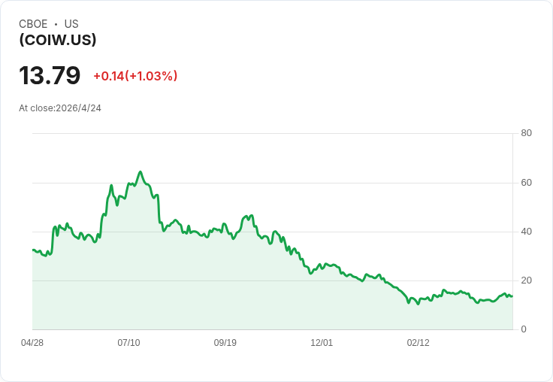The height and width of the screenshot is (382, 553).
Task: Click the US market label
Action: [71, 24]
